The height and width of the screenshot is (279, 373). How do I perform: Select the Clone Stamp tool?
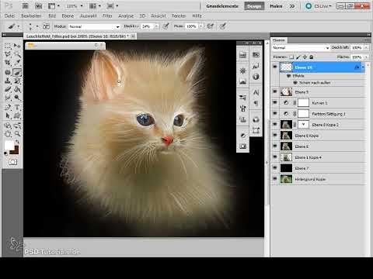point(8,81)
